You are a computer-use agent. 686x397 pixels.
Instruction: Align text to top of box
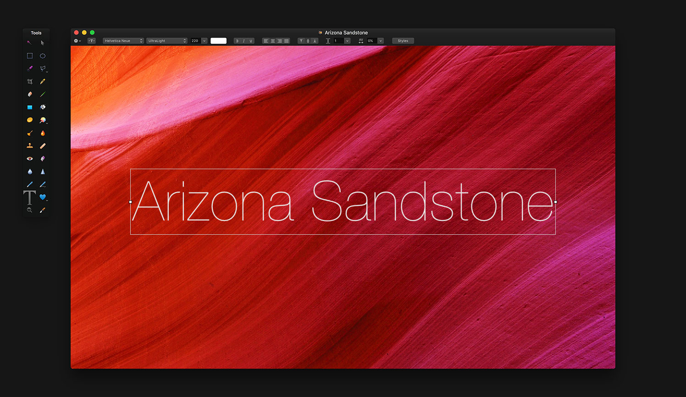301,41
